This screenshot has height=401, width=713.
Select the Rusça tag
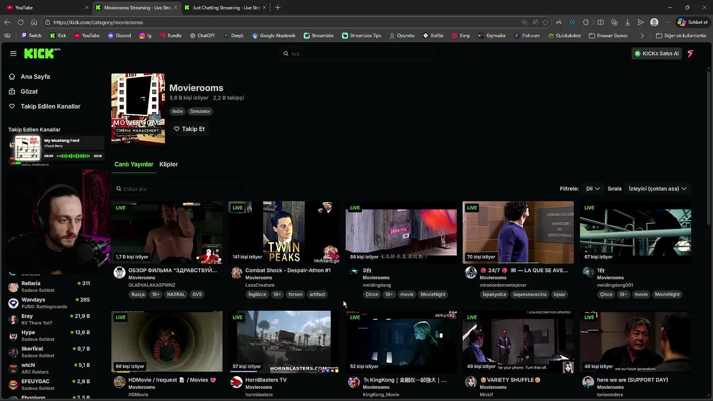point(138,295)
